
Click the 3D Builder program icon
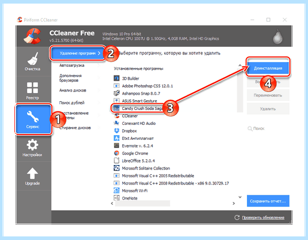click(x=117, y=78)
